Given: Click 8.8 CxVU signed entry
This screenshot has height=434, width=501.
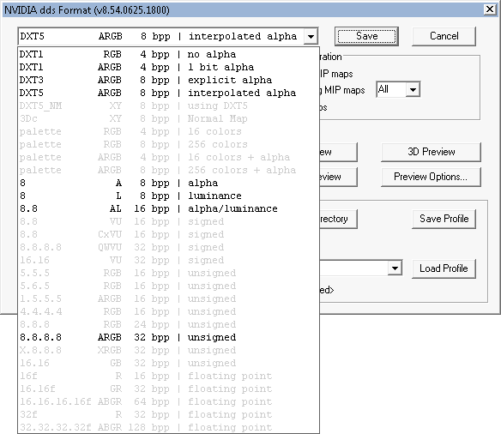Looking at the screenshot, I should pos(169,234).
